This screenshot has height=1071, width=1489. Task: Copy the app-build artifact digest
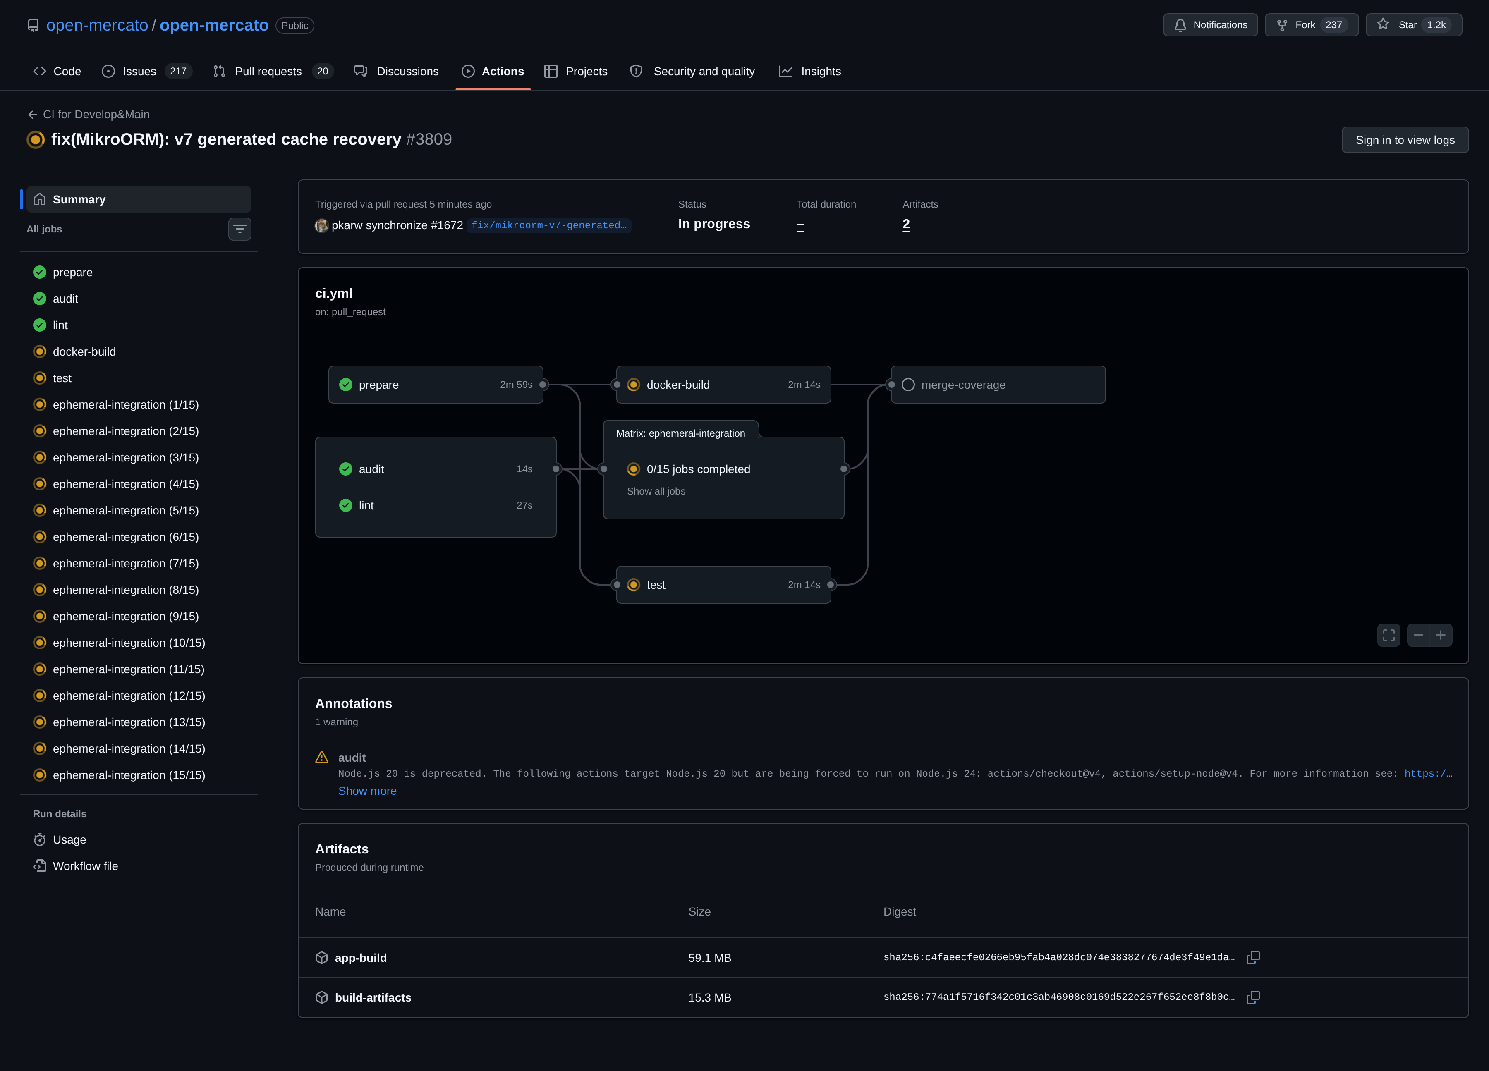[1253, 957]
